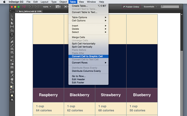The height and width of the screenshot is (116, 187).
Task: Click the Publish Online button
Action: click(131, 7)
